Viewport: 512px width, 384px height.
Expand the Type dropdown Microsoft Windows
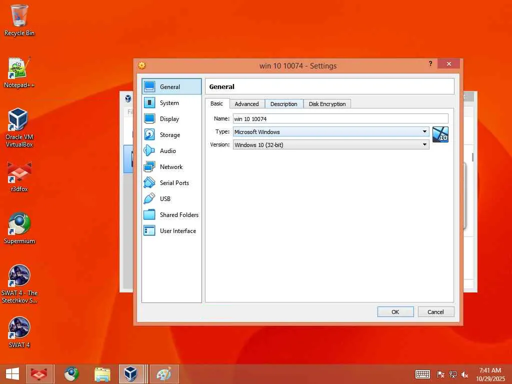[331, 131]
